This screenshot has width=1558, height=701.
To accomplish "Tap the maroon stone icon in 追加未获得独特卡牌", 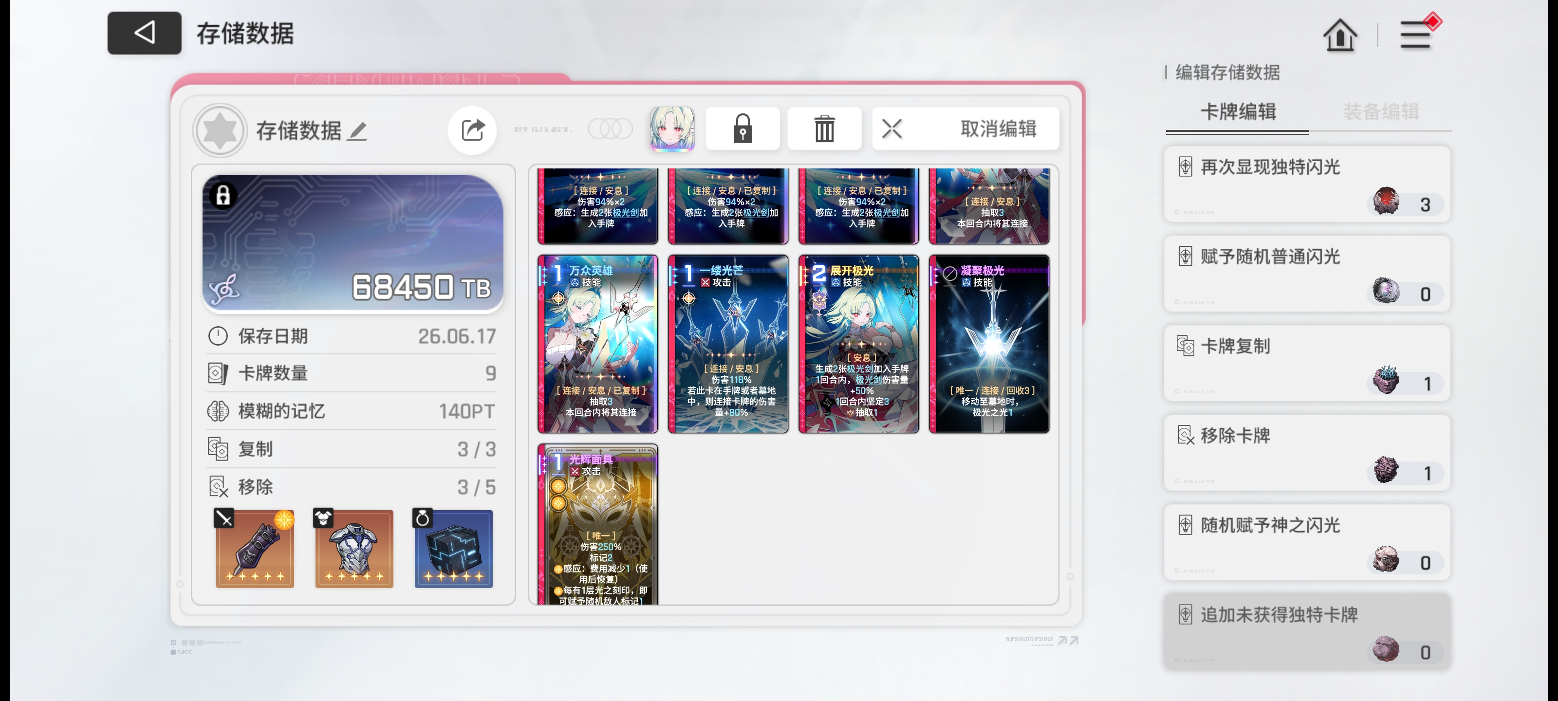I will pos(1386,649).
